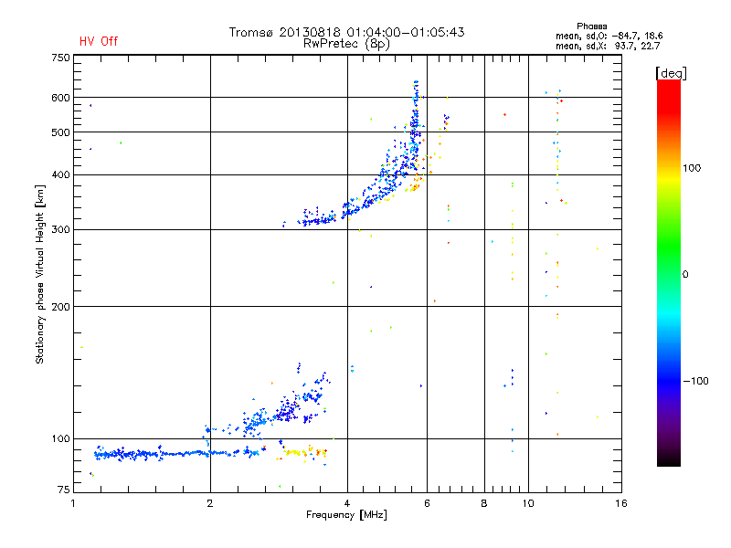Select the mean, sd,O: -84.7, 18.6 line
The height and width of the screenshot is (548, 731).
[609, 36]
